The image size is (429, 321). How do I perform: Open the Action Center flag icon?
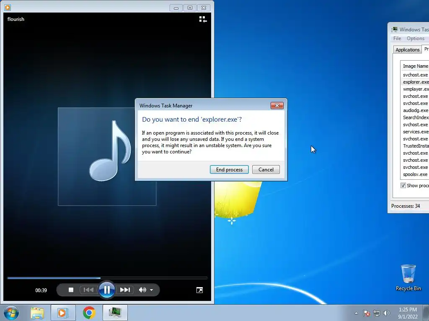tap(367, 313)
